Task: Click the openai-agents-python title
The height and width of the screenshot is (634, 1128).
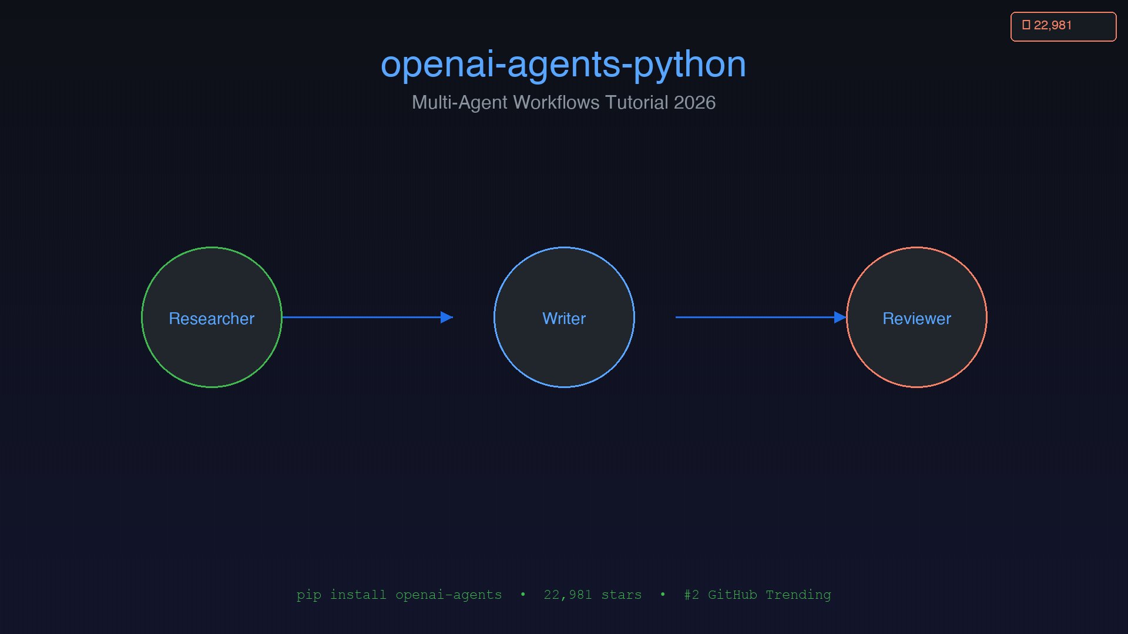Action: [563, 64]
